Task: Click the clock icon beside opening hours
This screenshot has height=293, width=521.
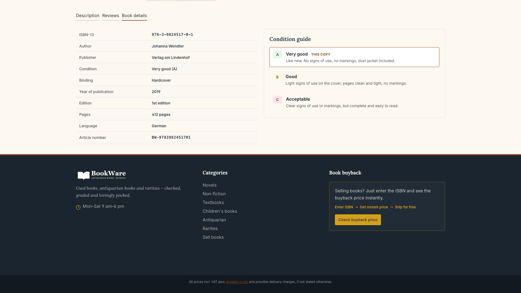Action: (x=78, y=207)
